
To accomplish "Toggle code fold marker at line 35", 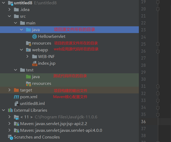I will pos(158,115).
